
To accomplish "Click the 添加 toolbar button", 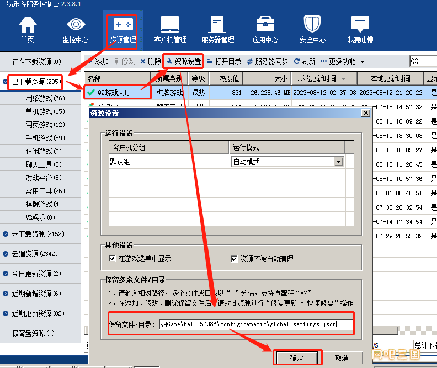I will (x=98, y=61).
